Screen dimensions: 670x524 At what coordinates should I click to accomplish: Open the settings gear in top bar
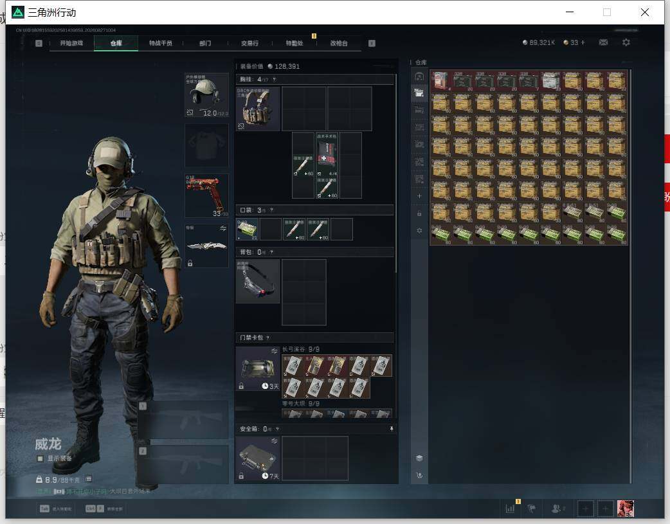[x=626, y=42]
